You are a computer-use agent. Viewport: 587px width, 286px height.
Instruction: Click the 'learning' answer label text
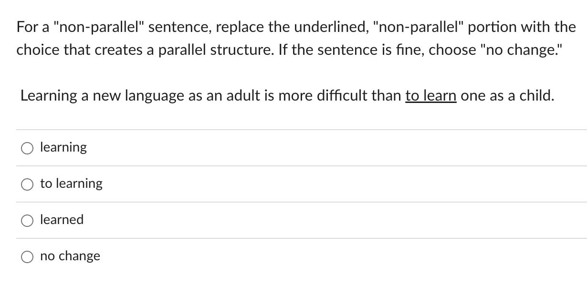coord(63,147)
